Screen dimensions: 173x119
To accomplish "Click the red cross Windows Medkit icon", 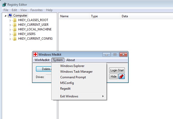I will coord(35,54).
